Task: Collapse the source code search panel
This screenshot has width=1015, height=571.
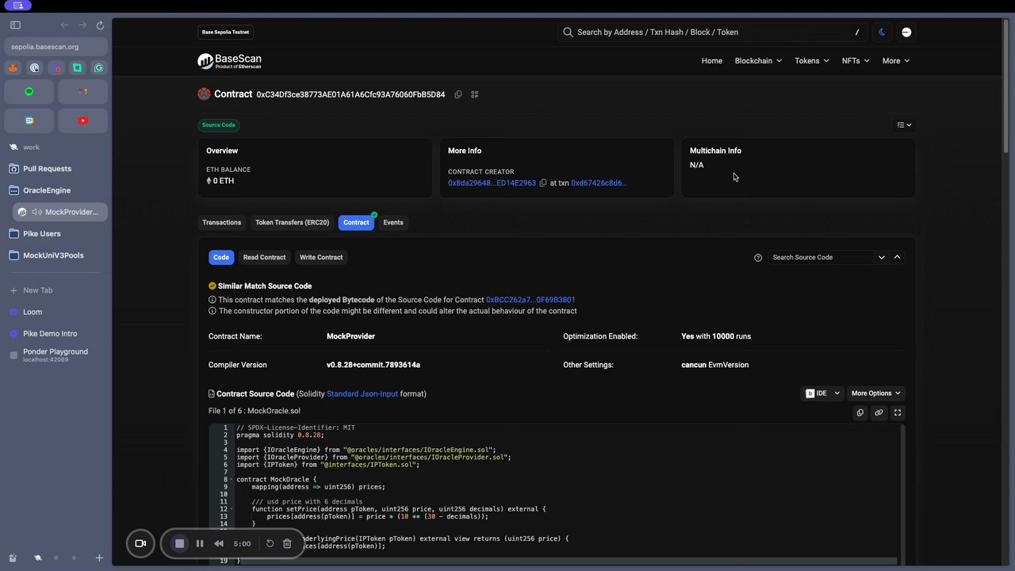Action: (x=897, y=258)
